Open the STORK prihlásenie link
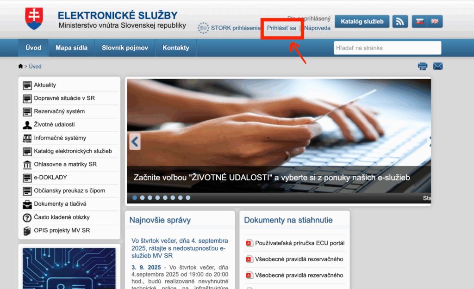The image size is (474, 289). click(235, 28)
